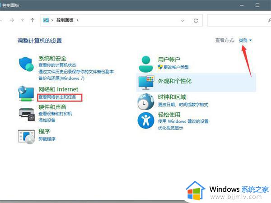Image resolution: width=271 pixels, height=203 pixels.
Task: Click 优化视觉显示 link
Action: [x=171, y=128]
